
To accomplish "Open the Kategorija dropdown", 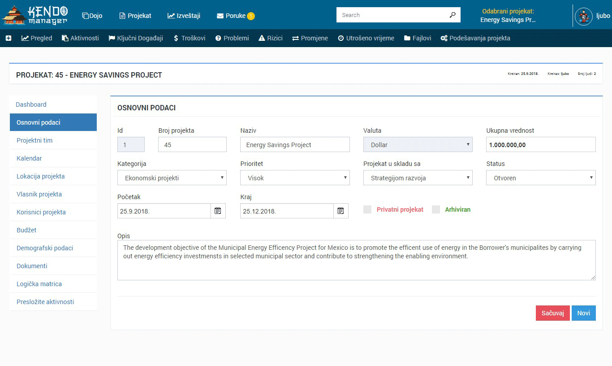I will 172,178.
